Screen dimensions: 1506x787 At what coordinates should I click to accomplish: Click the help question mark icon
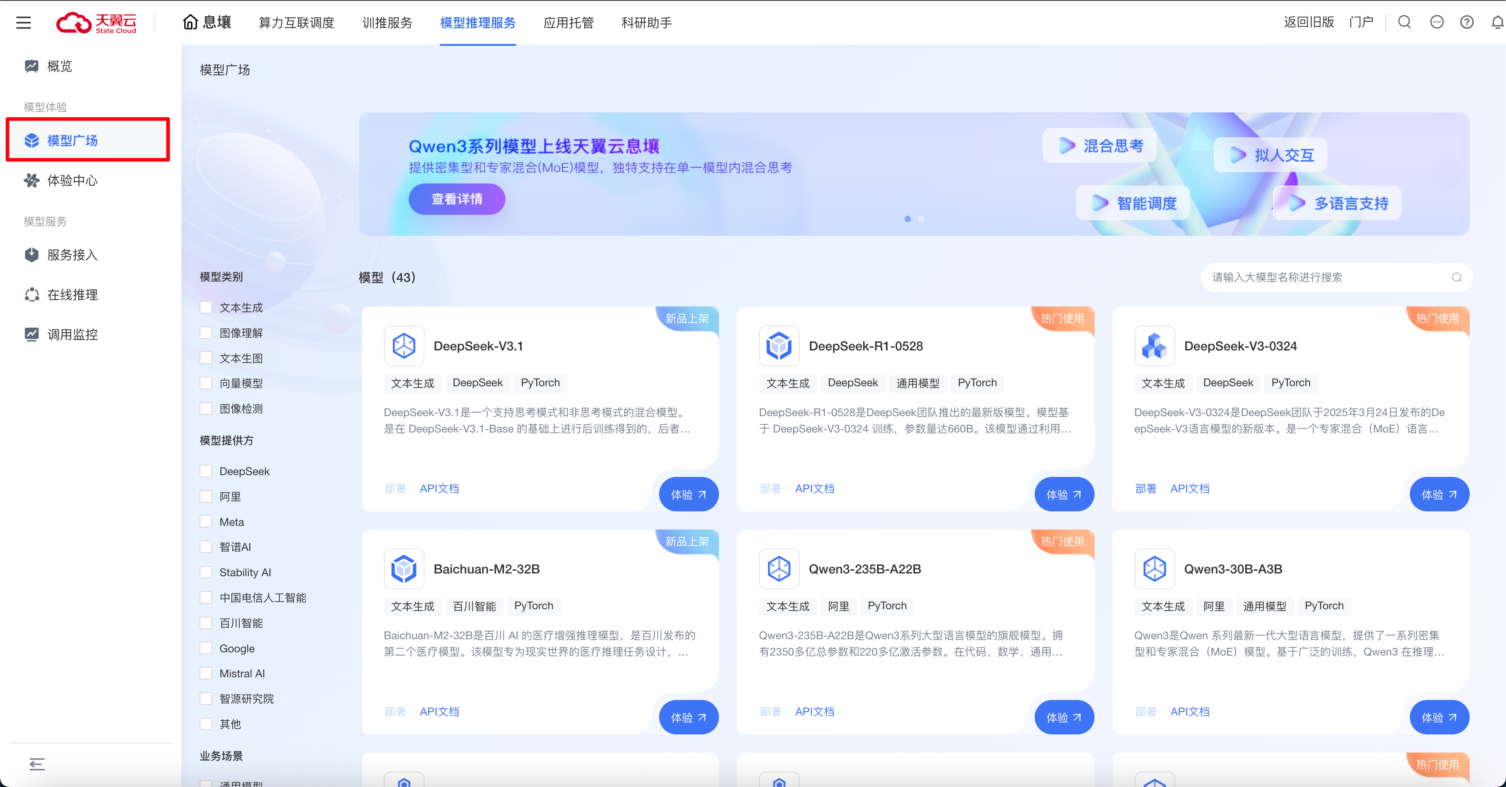point(1467,22)
